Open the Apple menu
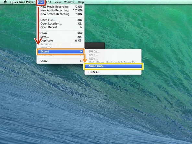 coord(5,2)
